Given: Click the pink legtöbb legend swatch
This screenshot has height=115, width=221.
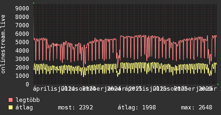Looking at the screenshot, I should 10,100.
